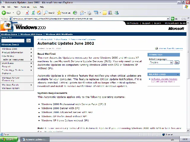Click the vertical scrollbar up arrow
Screen dimensions: 190x142
(x=188, y=22)
